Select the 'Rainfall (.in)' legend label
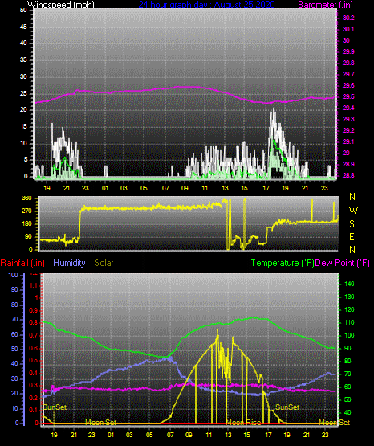This screenshot has width=374, height=446. point(22,263)
